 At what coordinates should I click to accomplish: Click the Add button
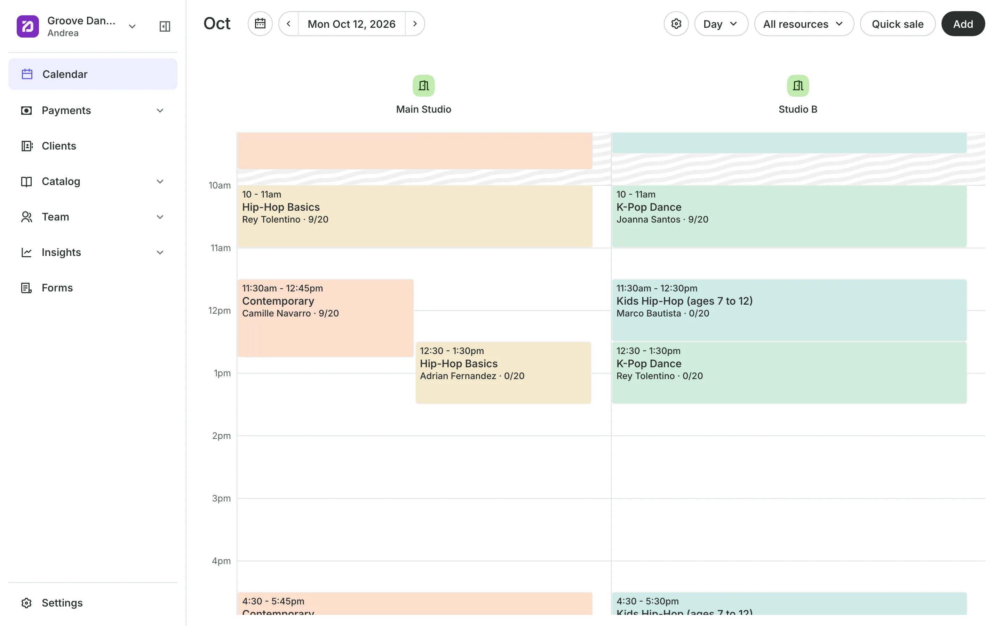[963, 24]
